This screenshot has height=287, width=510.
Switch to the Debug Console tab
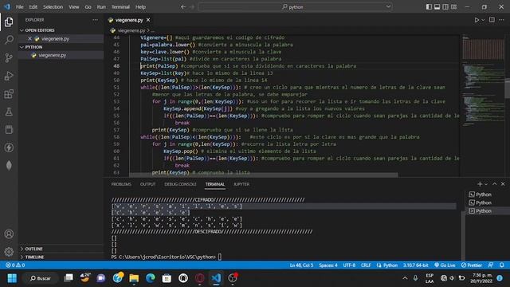(180, 184)
